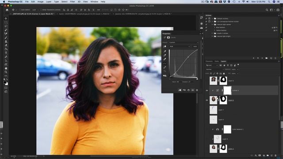Open the RGB channel dropdown in Curves
This screenshot has height=159, width=283.
click(180, 46)
